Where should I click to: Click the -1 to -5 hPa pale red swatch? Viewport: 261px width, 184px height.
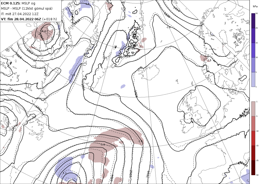pos(253,109)
